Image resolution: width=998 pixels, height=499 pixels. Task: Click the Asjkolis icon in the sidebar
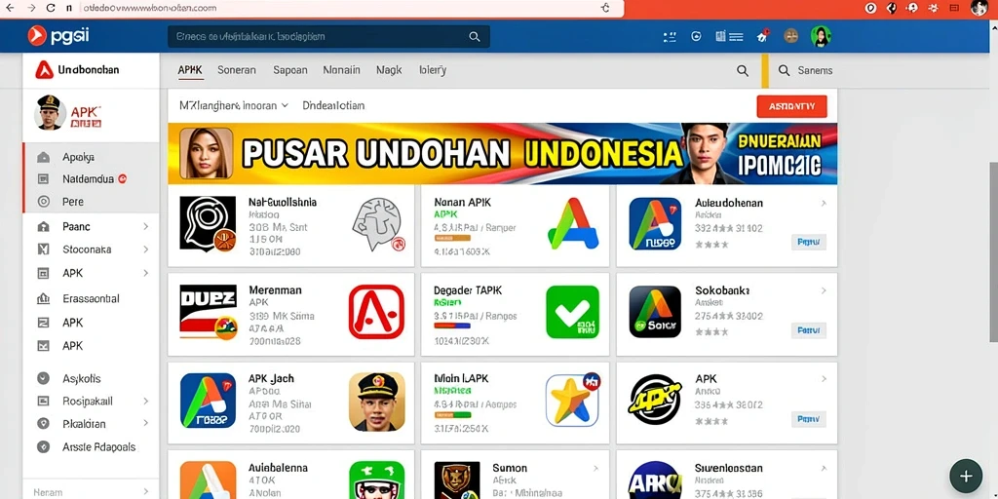(x=43, y=379)
